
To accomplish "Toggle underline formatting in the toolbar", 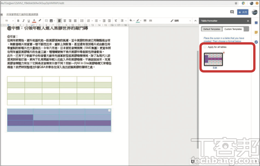I will (x=29, y=21).
